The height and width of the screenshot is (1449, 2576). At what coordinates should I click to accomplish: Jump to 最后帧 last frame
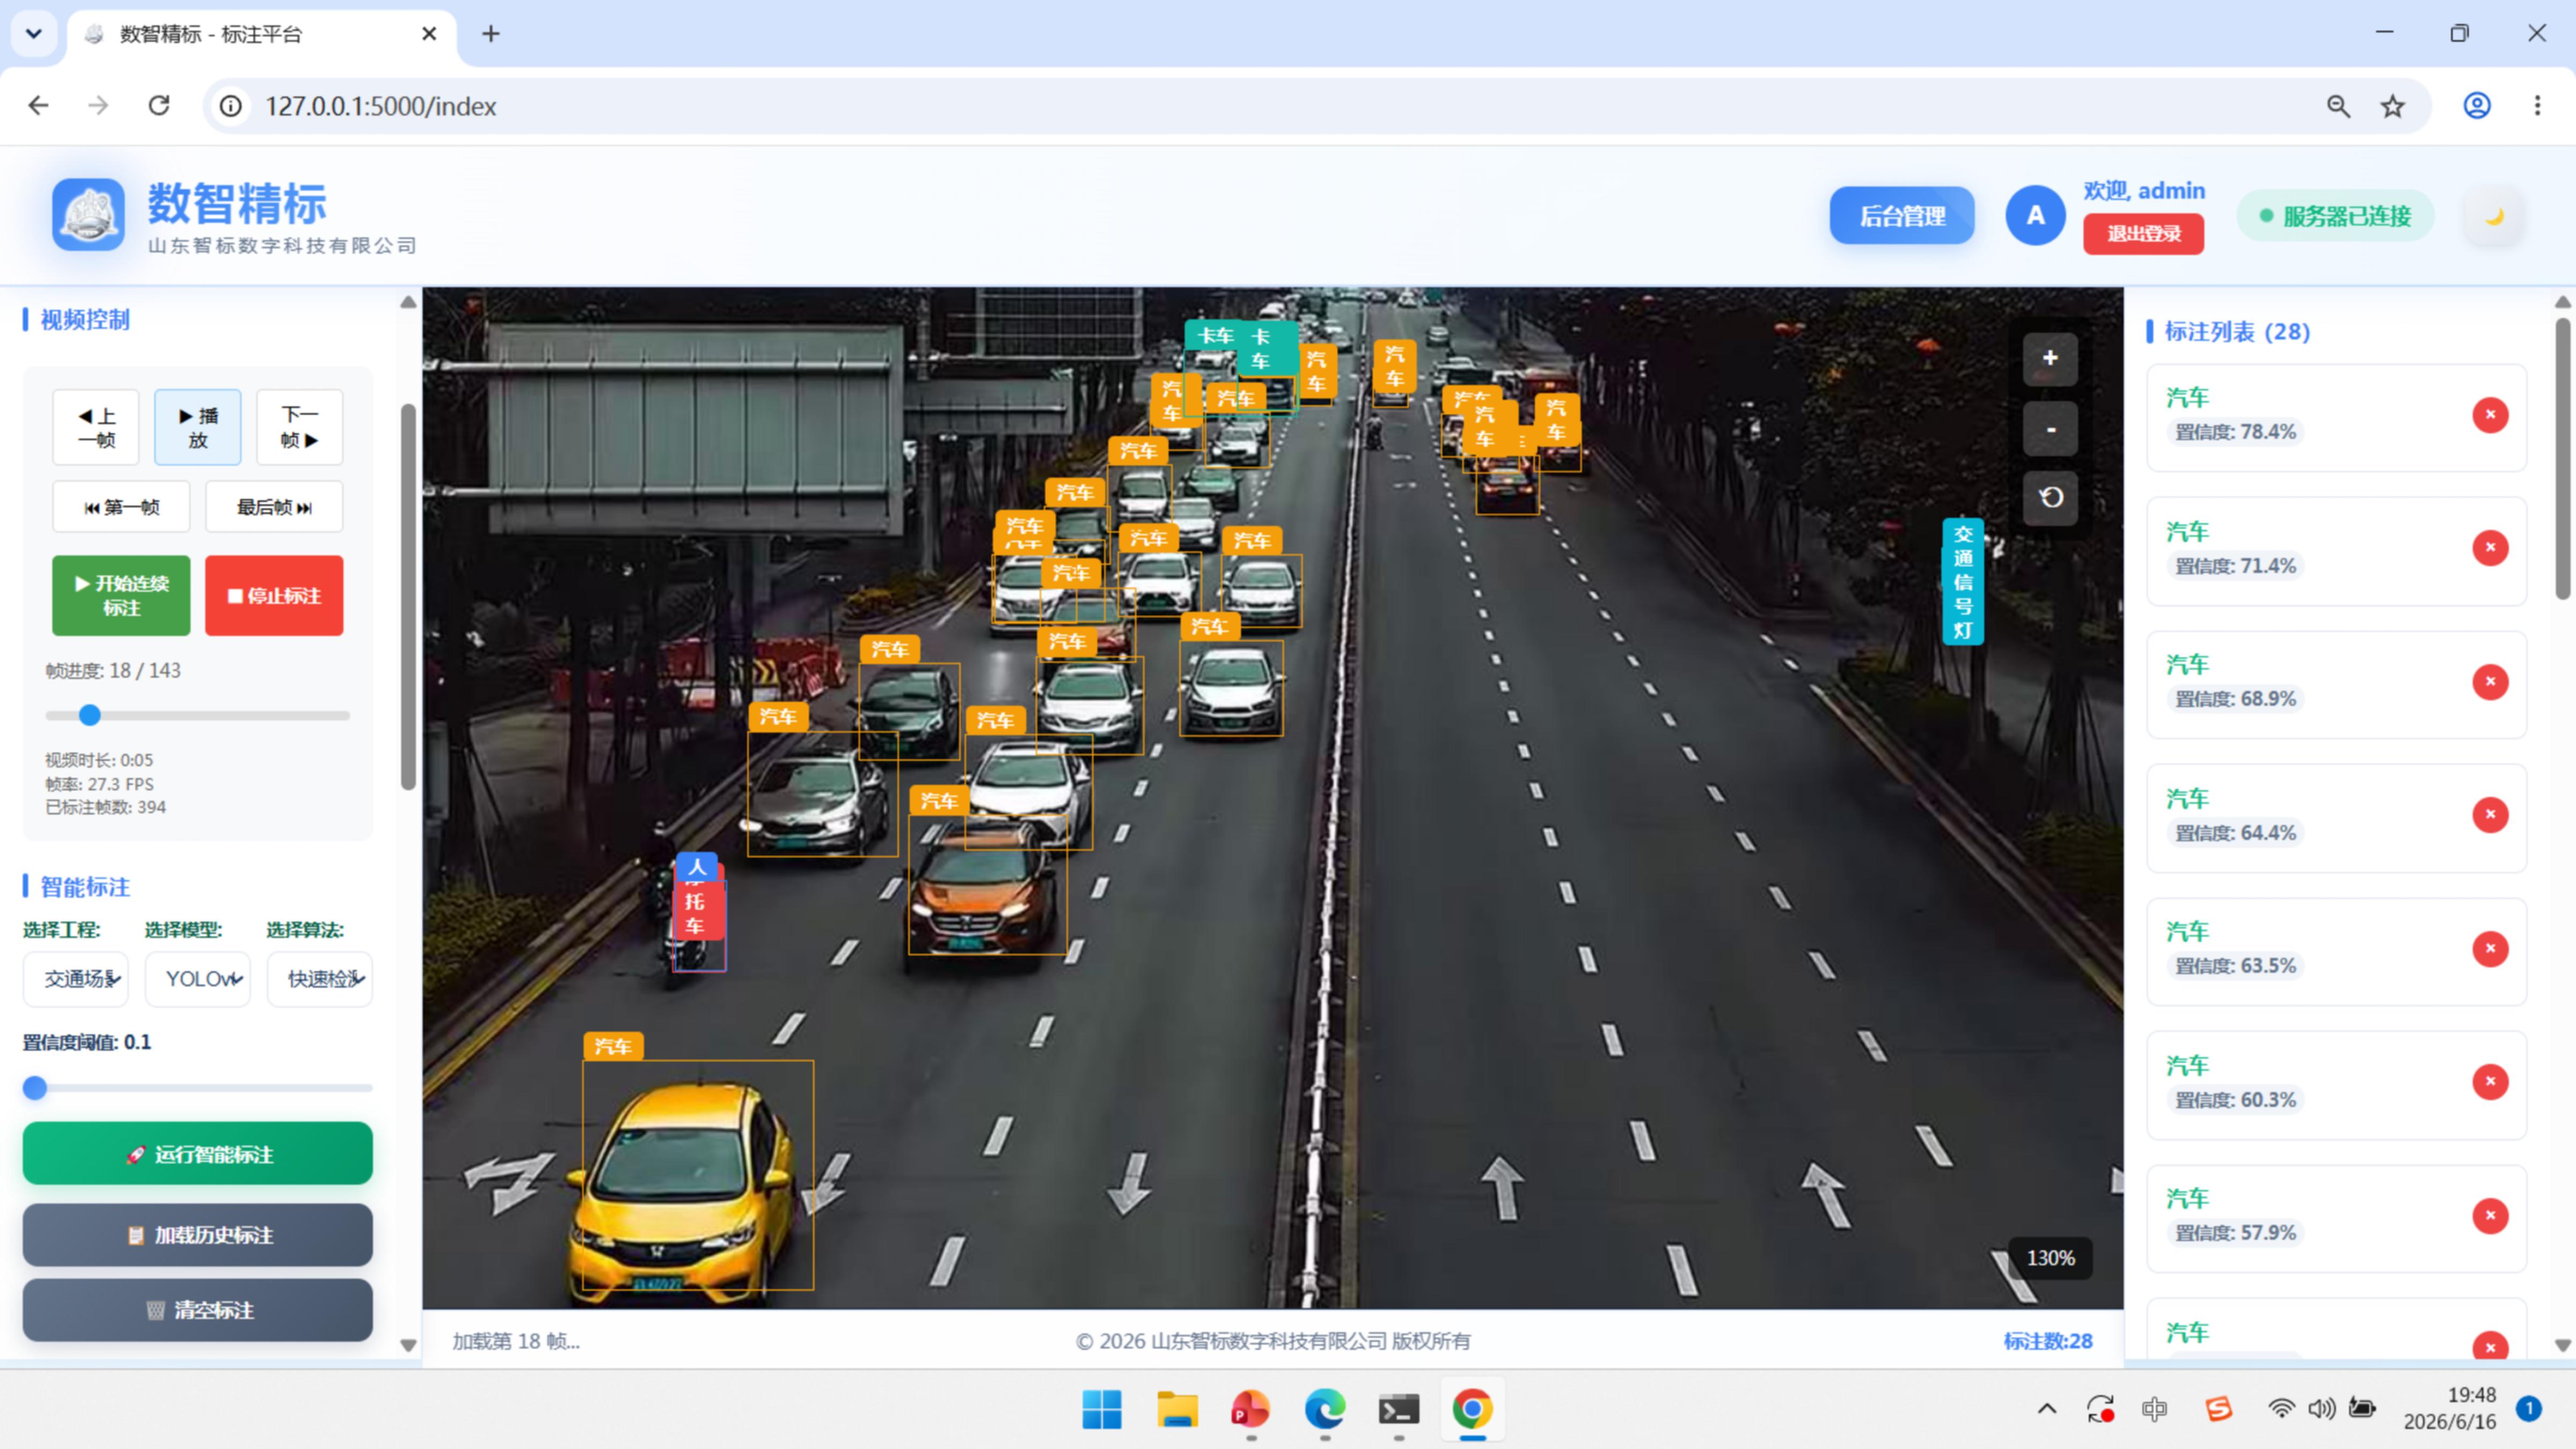[274, 507]
